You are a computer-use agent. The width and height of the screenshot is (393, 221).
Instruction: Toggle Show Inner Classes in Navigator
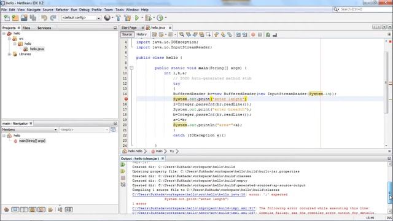click(41, 209)
